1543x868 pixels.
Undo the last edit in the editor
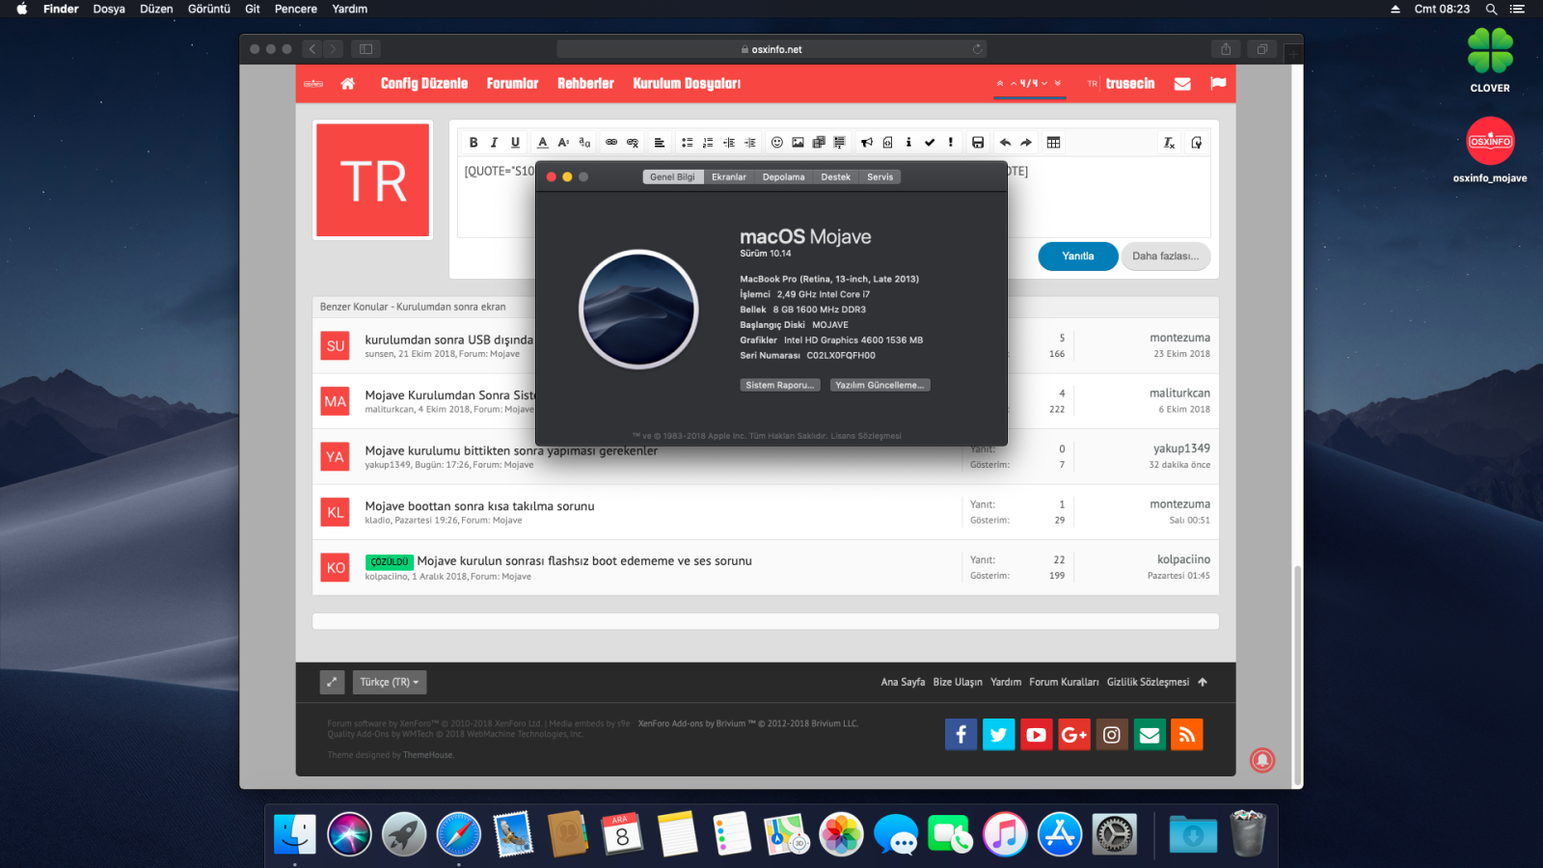[x=1005, y=143]
